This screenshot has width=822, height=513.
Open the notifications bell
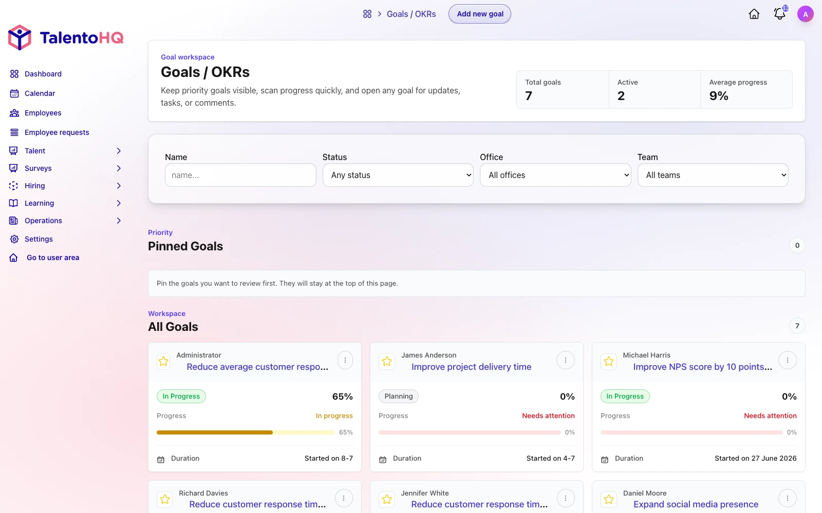click(780, 14)
